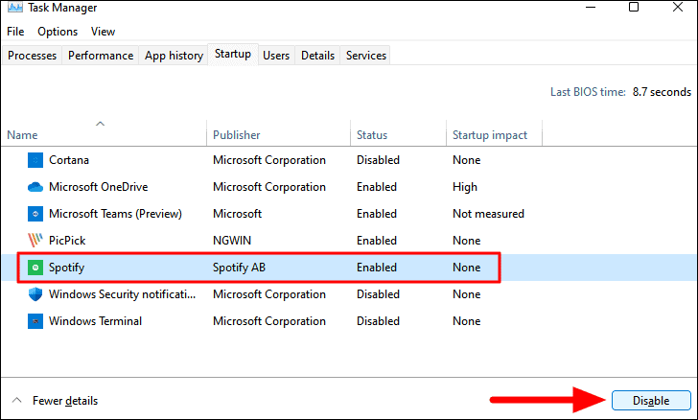Click the Microsoft OneDrive cloud icon
698x420 pixels.
click(x=35, y=187)
